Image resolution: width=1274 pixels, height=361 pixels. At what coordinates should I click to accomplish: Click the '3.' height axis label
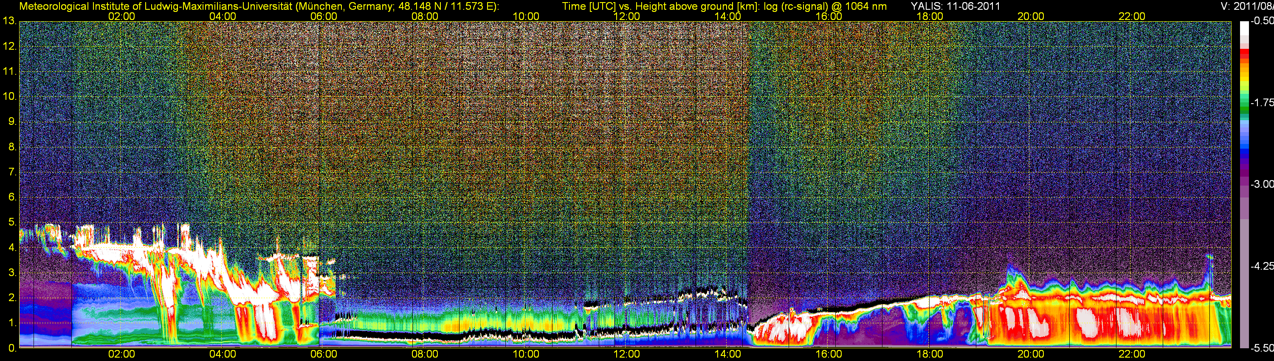tap(12, 273)
